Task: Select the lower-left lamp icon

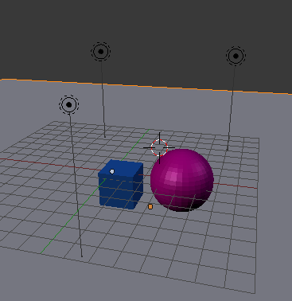Action: pyautogui.click(x=69, y=104)
